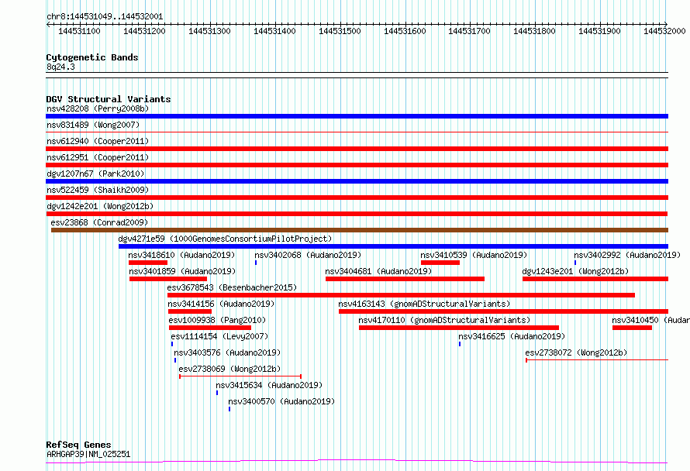Click the esv1114154 (Levy2007) label
This screenshot has width=690, height=471.
tap(219, 336)
